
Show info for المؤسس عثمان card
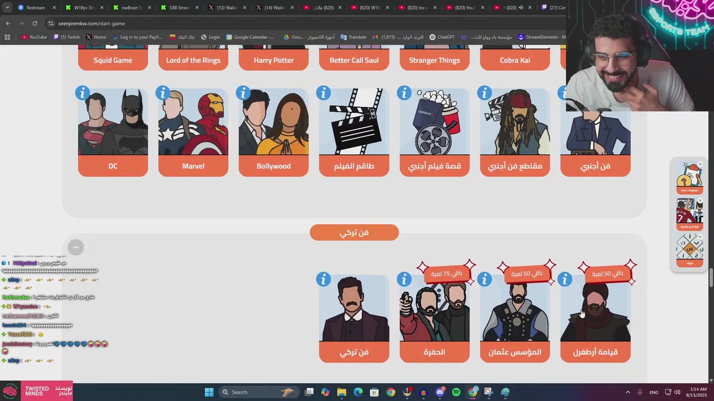(x=484, y=279)
